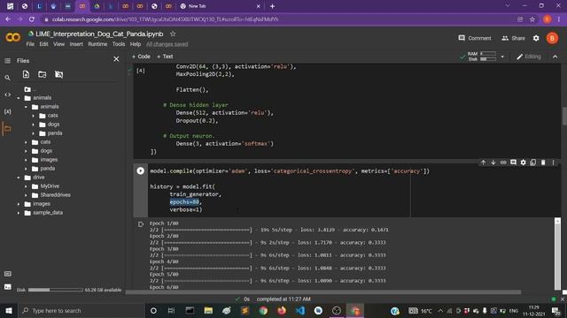Click the notebook horizontal scrollbar
The height and width of the screenshot is (318, 567).
click(x=323, y=292)
